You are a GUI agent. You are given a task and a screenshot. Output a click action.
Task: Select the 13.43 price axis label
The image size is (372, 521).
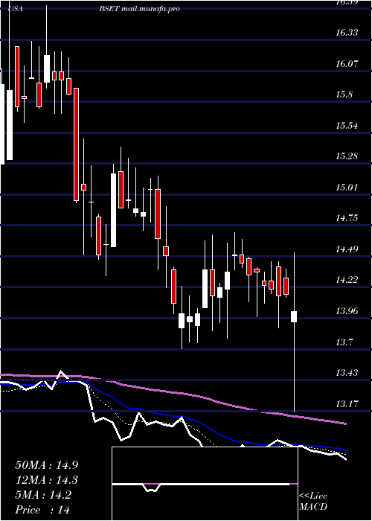click(x=347, y=373)
